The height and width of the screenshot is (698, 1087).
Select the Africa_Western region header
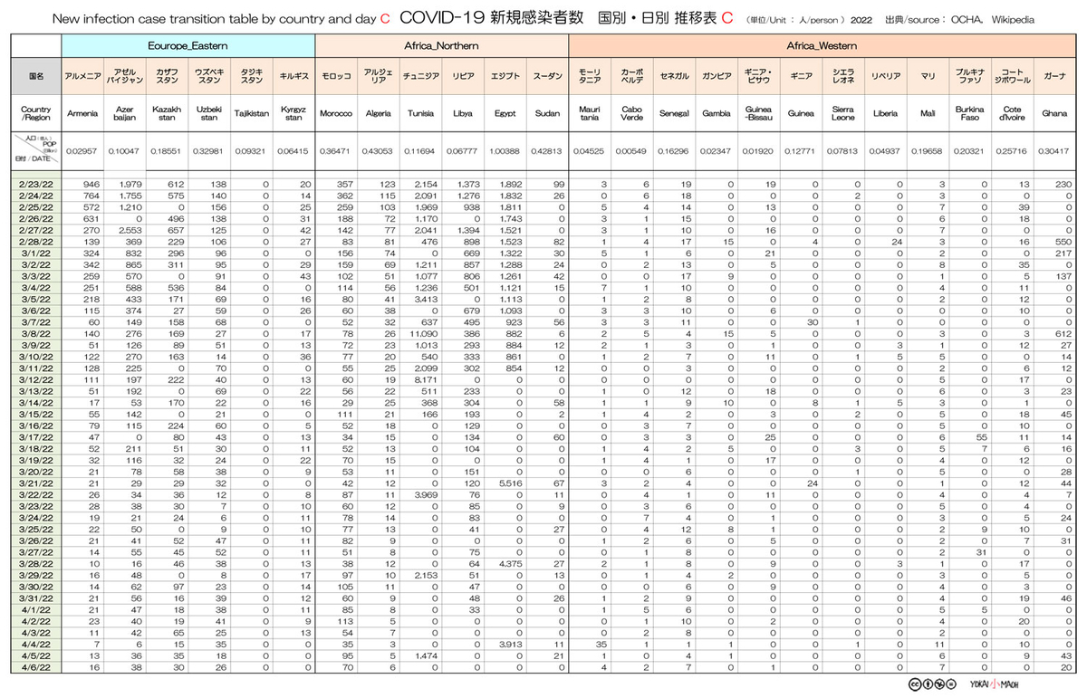click(822, 44)
